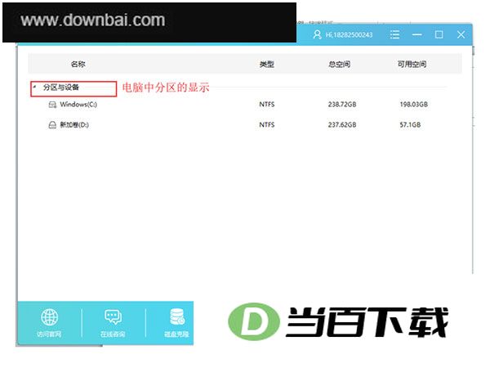Open the 在线咨询 chat bubble icon
Screen dimensions: 490x368
[x=114, y=317]
